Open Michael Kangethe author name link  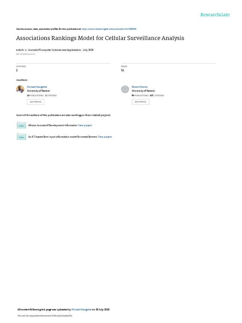37,87
